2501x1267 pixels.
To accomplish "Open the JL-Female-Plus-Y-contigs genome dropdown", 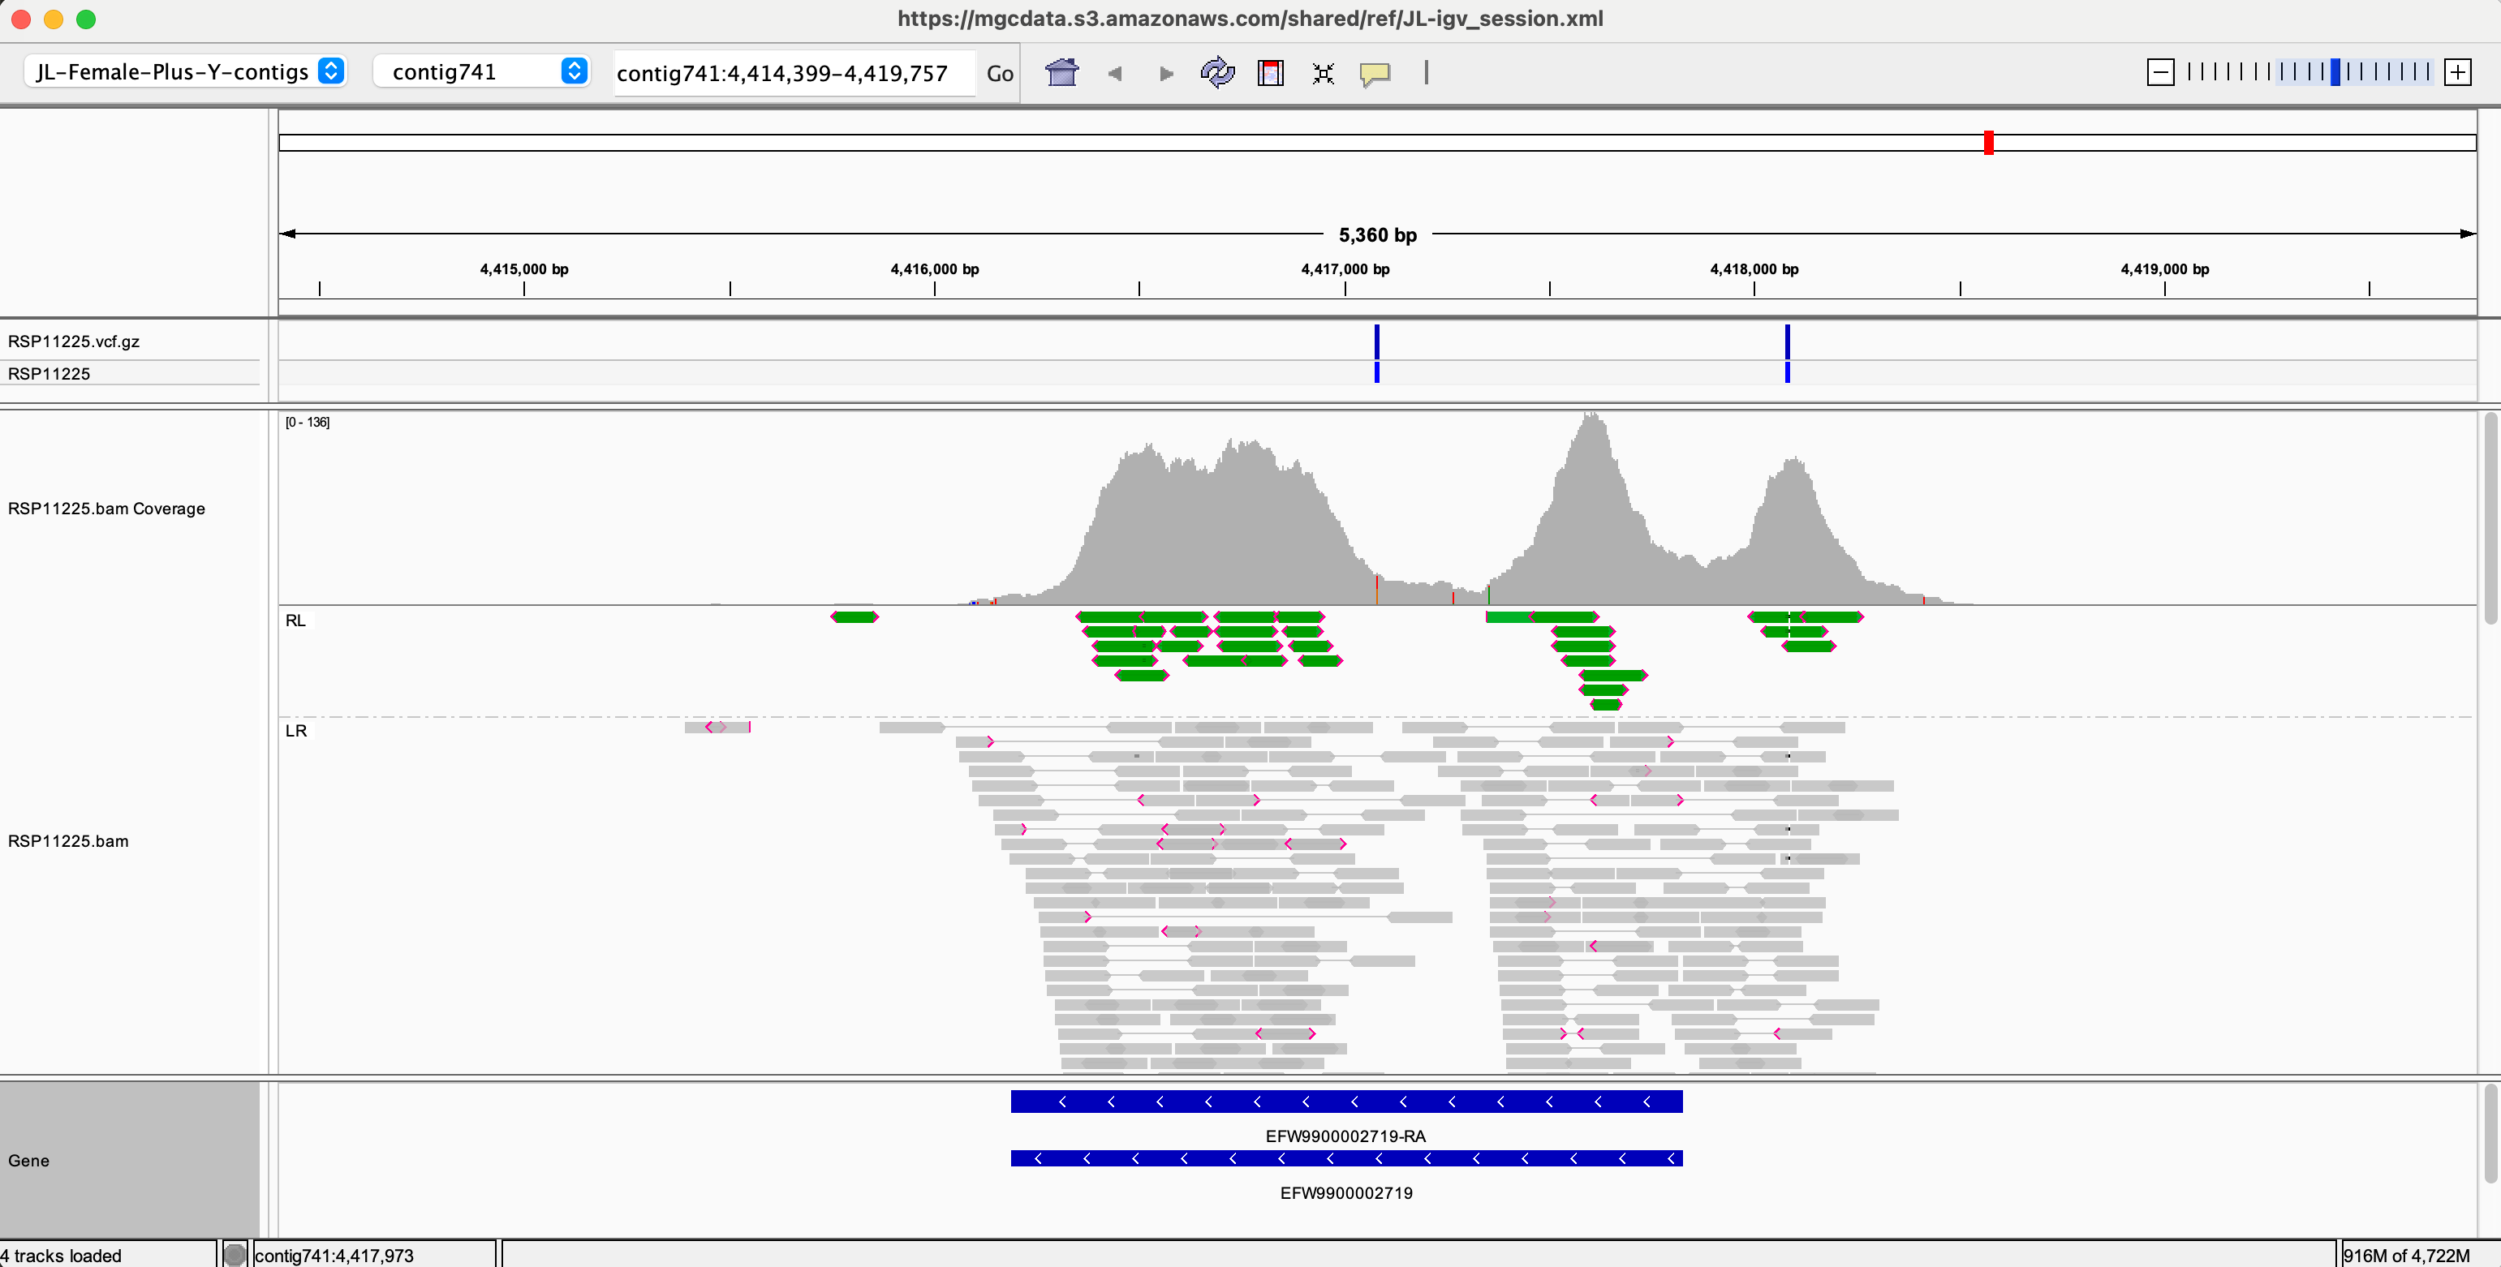I will tap(184, 72).
